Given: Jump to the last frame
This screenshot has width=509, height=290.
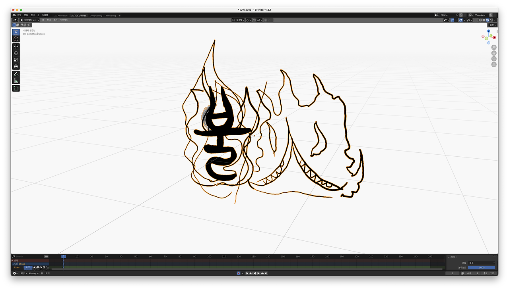Looking at the screenshot, I should pyautogui.click(x=266, y=273).
